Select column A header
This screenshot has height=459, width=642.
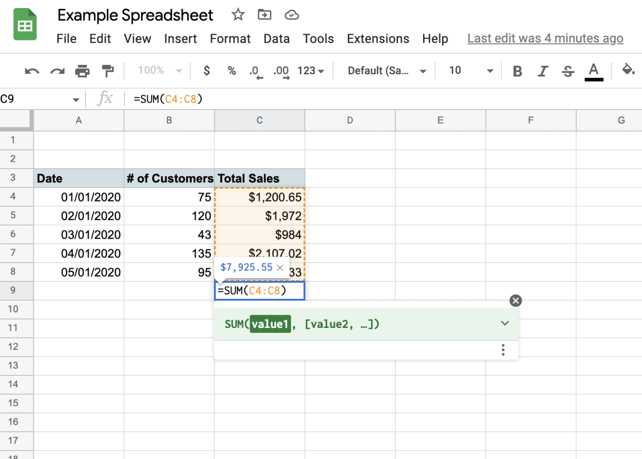click(x=79, y=120)
